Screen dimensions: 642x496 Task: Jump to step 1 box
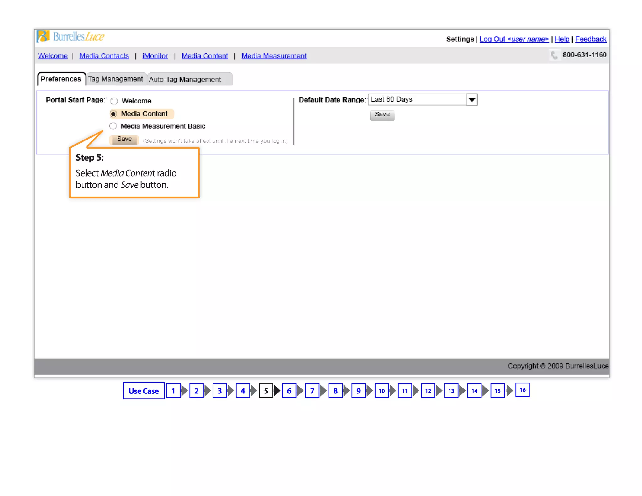[x=173, y=391]
